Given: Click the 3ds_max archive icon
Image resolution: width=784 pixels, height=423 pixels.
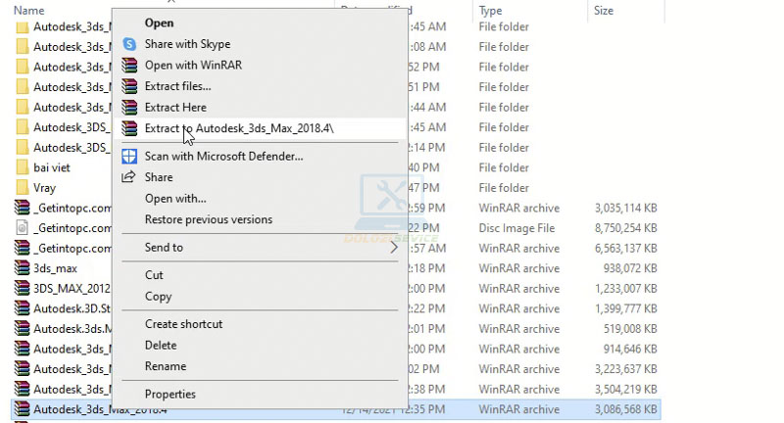Looking at the screenshot, I should pyautogui.click(x=24, y=267).
